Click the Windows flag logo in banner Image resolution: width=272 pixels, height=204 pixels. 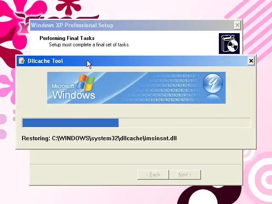pos(85,83)
